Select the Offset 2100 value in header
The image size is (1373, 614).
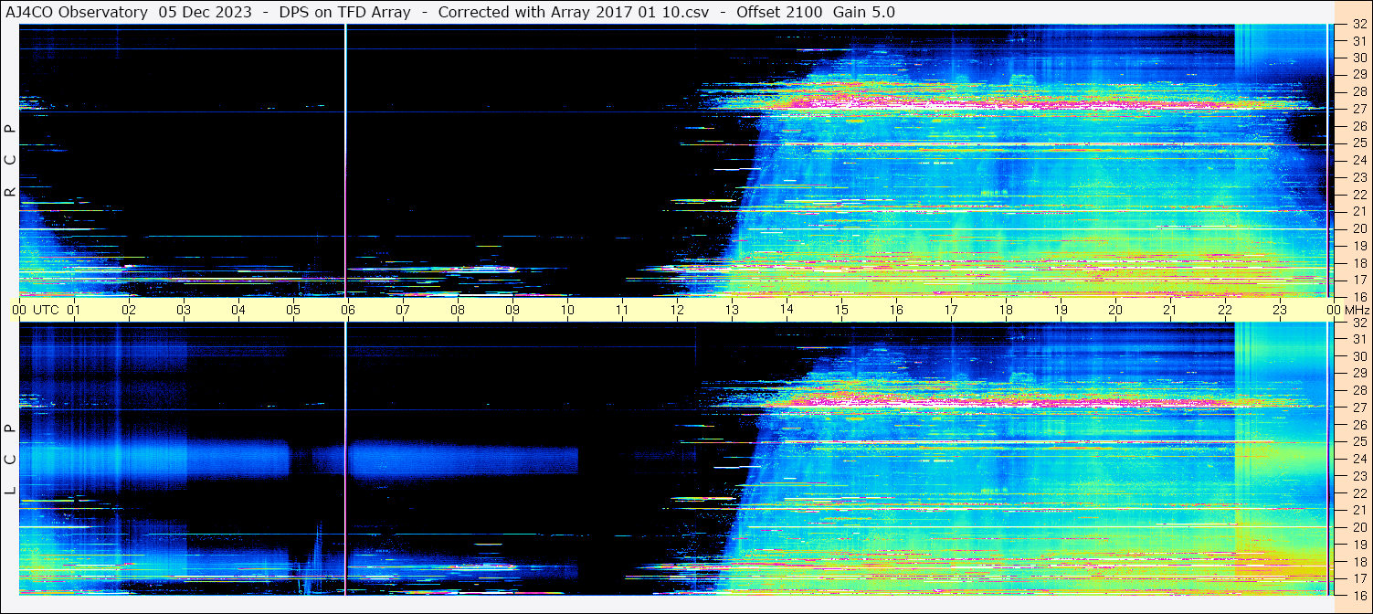[x=779, y=12]
